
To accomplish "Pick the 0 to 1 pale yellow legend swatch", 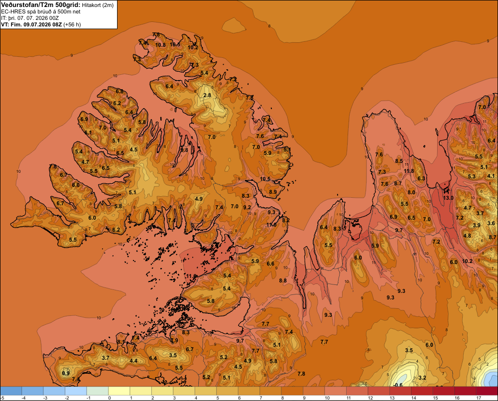I will tap(119, 391).
